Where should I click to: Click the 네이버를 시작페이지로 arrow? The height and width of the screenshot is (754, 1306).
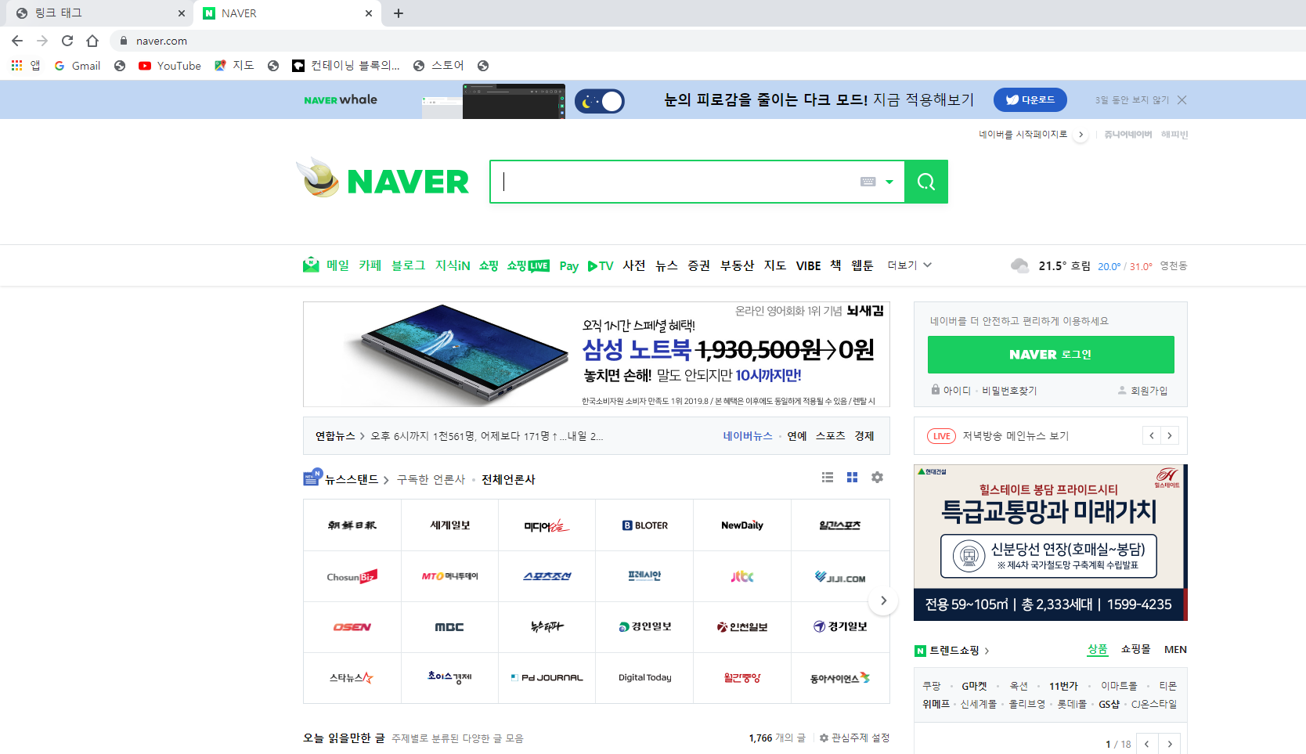1081,135
